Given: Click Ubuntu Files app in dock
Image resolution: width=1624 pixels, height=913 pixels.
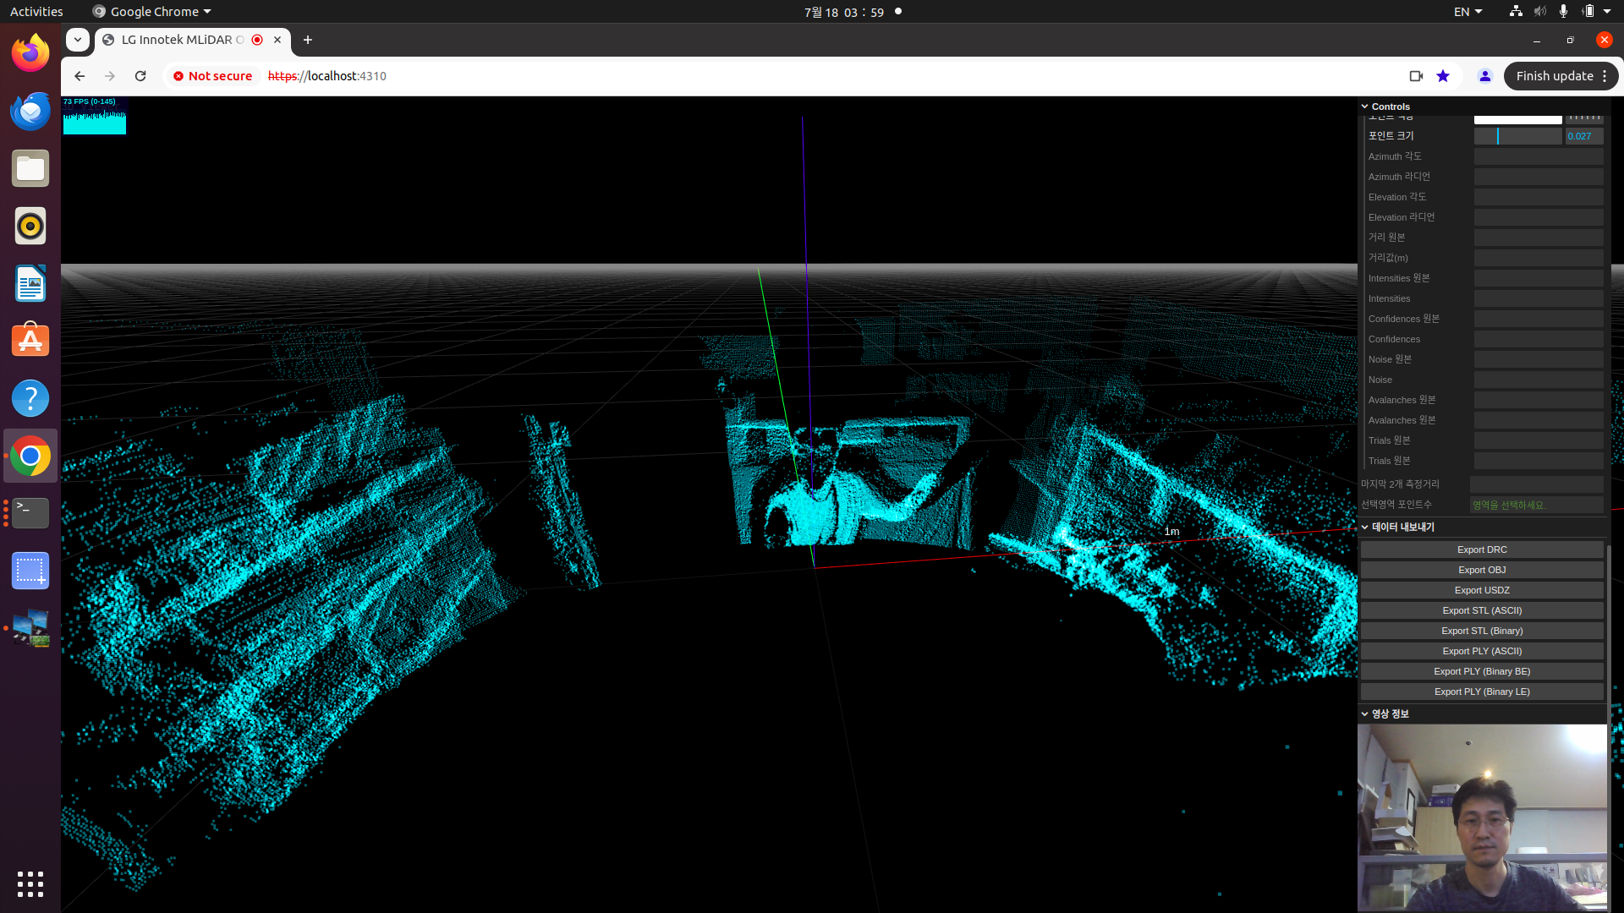Looking at the screenshot, I should 30,168.
